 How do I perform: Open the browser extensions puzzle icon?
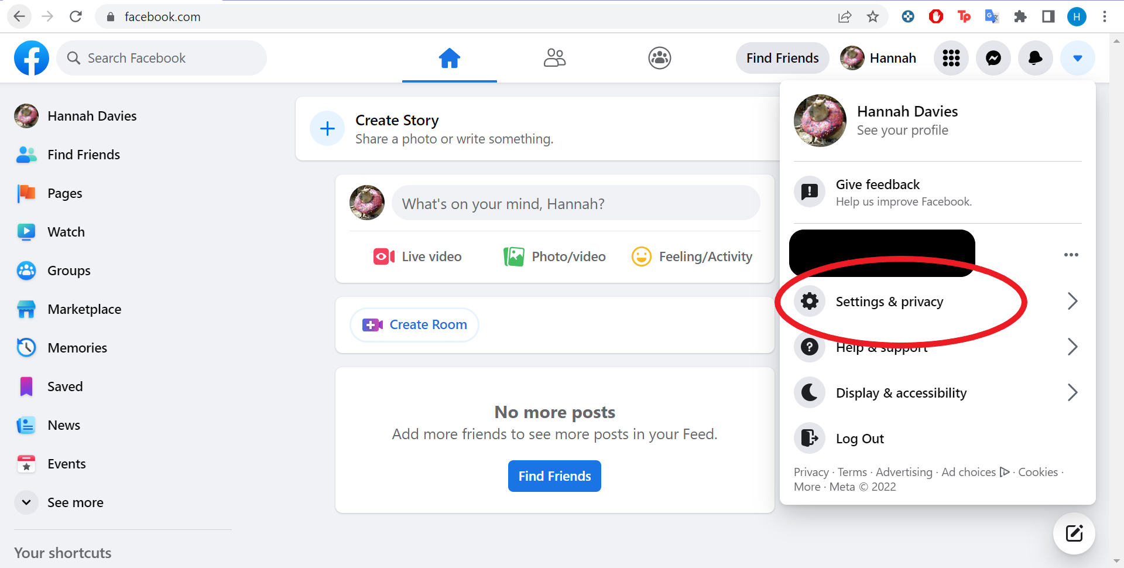(1020, 16)
